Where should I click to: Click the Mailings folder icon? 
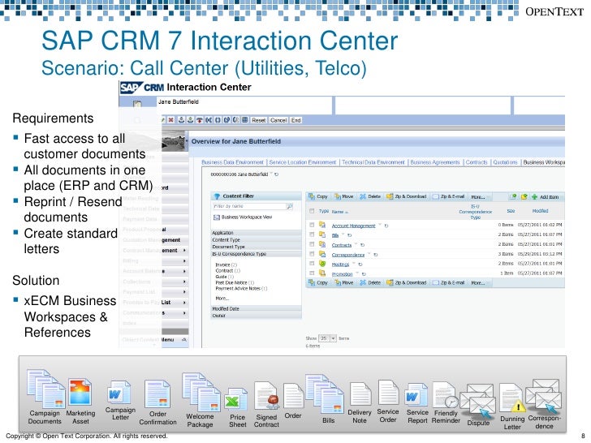(x=322, y=264)
